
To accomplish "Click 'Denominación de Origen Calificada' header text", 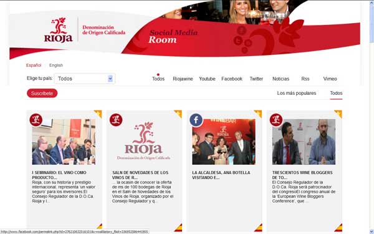I will tap(103, 30).
